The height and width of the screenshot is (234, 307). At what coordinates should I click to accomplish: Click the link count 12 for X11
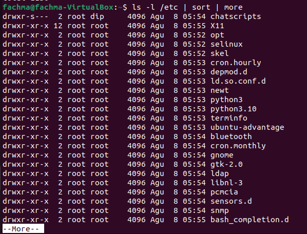(x=58, y=26)
